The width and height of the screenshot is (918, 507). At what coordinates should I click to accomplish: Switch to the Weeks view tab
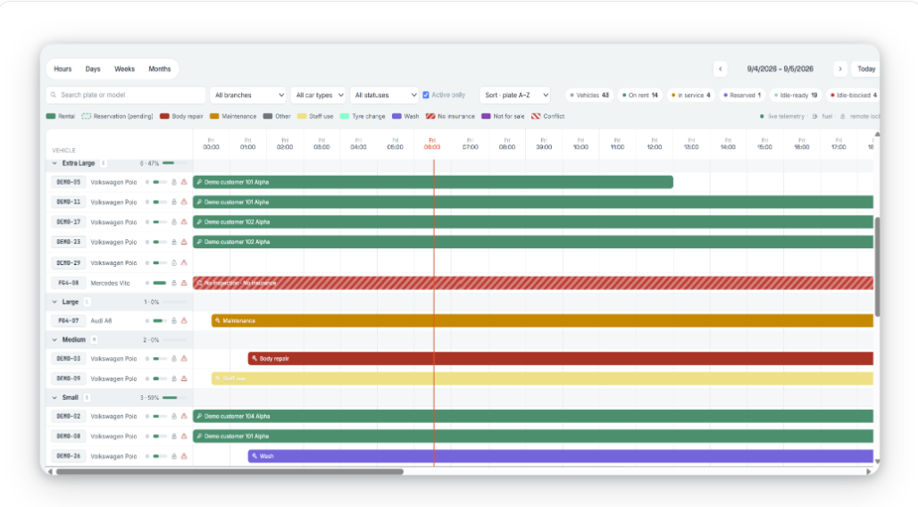coord(124,69)
